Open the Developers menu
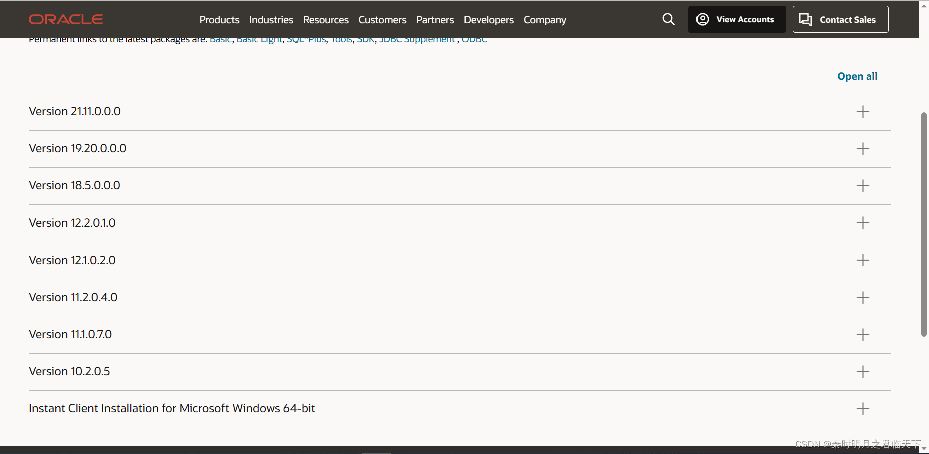This screenshot has height=454, width=929. (x=489, y=20)
